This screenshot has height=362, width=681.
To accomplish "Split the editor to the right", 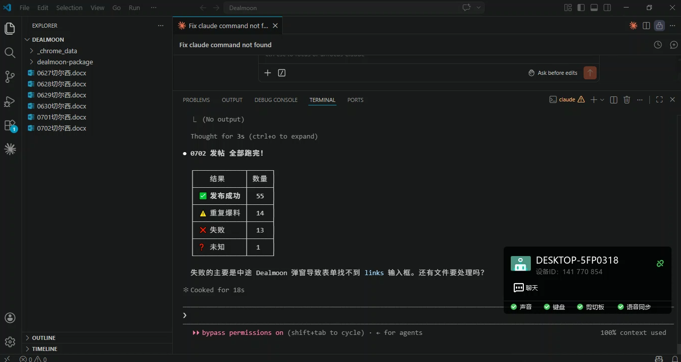I will click(646, 26).
